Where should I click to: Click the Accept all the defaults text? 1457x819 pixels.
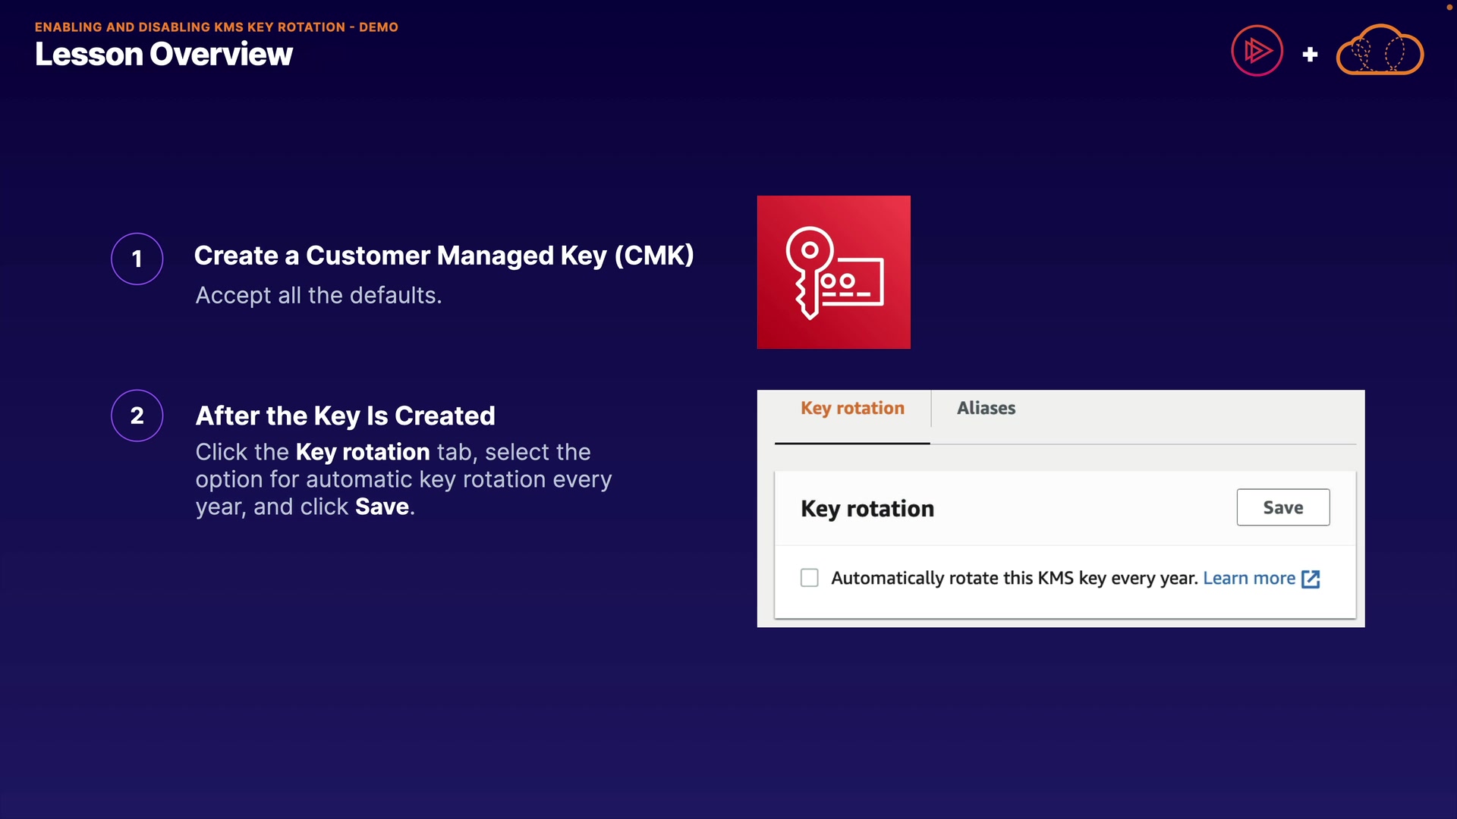[x=319, y=295]
